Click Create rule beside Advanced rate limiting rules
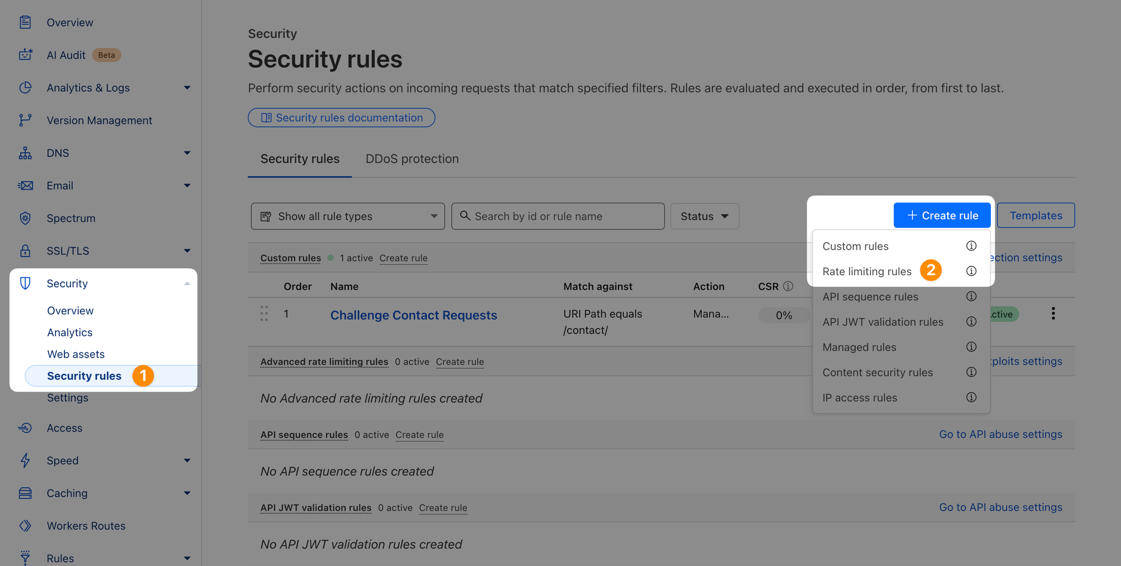Viewport: 1121px width, 566px height. [x=460, y=362]
